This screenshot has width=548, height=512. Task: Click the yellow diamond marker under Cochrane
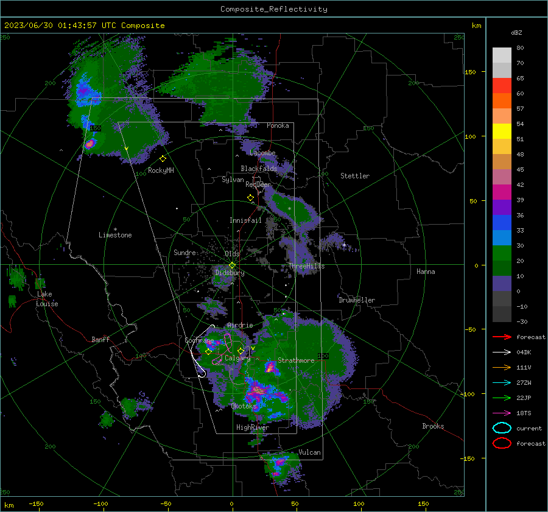(208, 352)
